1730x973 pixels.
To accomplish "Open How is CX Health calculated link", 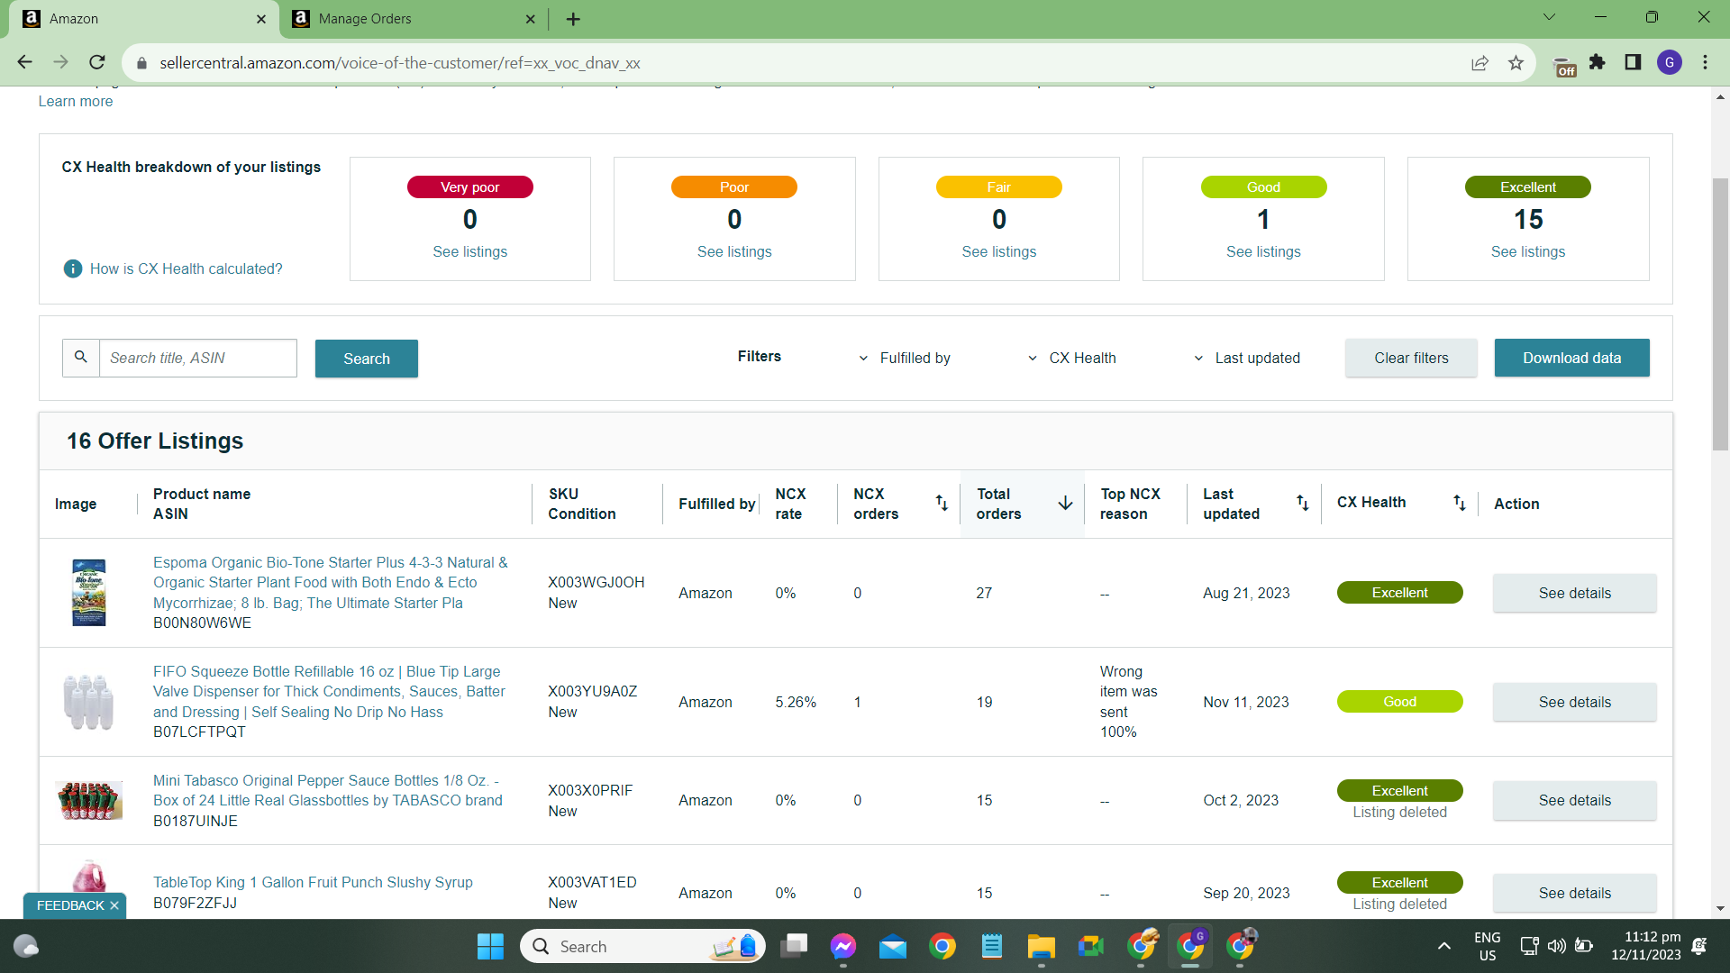I will tap(186, 268).
